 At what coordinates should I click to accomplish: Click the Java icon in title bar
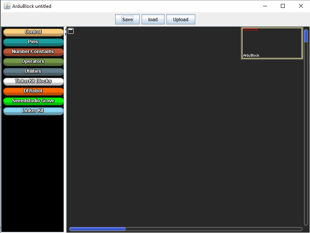pos(7,6)
